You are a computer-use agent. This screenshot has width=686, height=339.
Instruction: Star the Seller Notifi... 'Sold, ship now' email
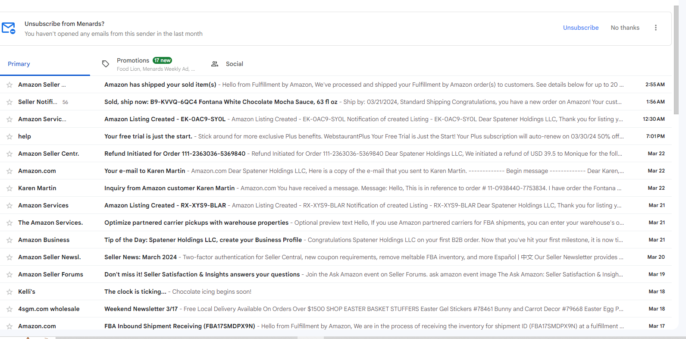[9, 102]
